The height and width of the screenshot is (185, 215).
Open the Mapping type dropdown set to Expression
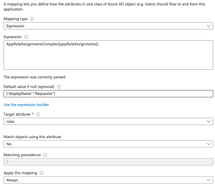pos(108,26)
